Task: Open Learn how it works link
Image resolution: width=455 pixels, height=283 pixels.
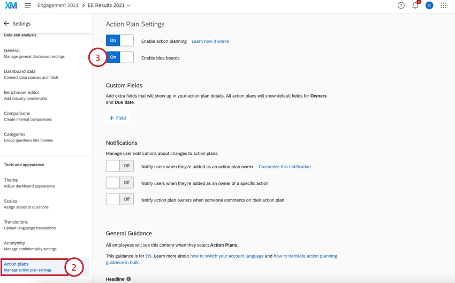Action: [x=210, y=41]
